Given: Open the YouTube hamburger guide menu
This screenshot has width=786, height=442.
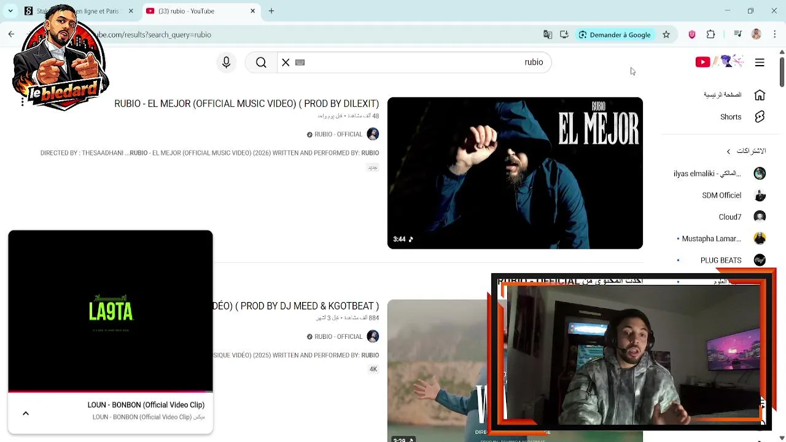Looking at the screenshot, I should [760, 62].
